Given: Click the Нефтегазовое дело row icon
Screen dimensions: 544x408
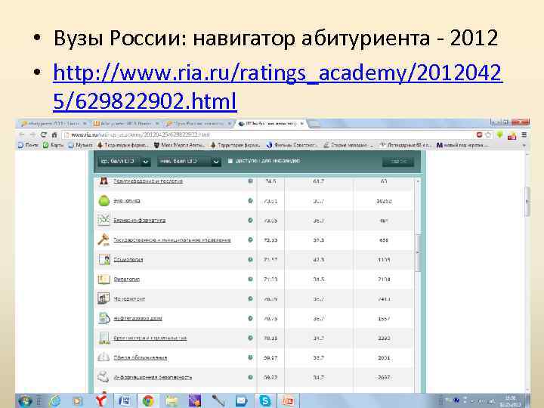Looking at the screenshot, I should [x=104, y=318].
